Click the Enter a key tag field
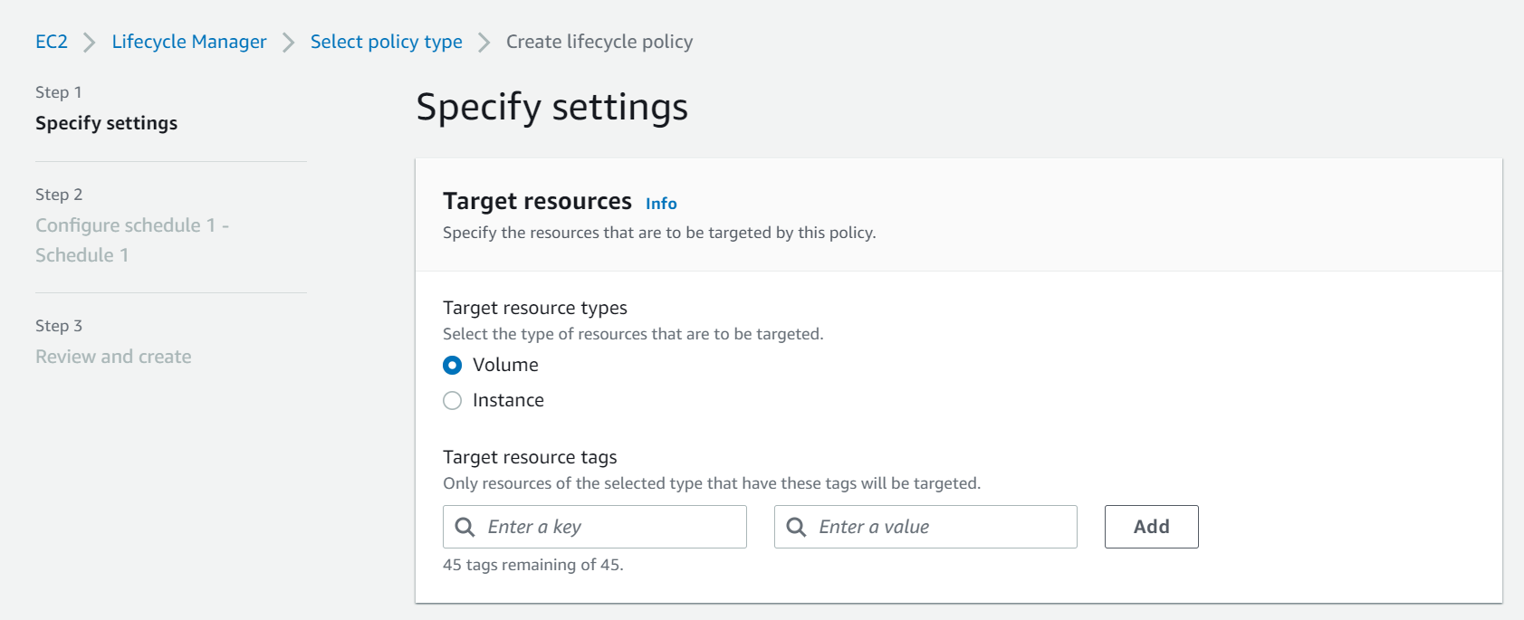This screenshot has height=620, width=1524. (595, 527)
